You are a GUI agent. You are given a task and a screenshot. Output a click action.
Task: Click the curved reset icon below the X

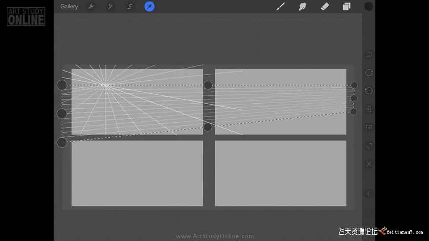tap(369, 194)
